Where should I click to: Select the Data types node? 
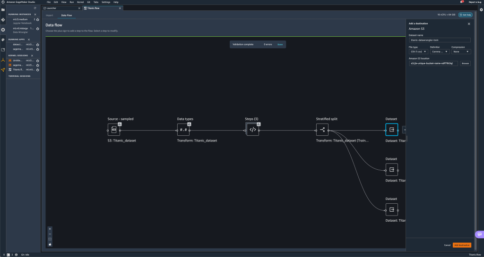coord(183,130)
